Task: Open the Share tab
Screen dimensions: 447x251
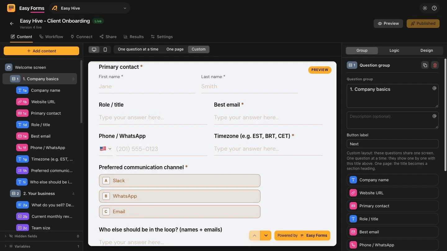Action: pyautogui.click(x=108, y=37)
